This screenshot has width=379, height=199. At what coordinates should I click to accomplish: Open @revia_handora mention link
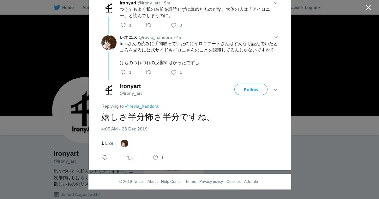point(142,106)
